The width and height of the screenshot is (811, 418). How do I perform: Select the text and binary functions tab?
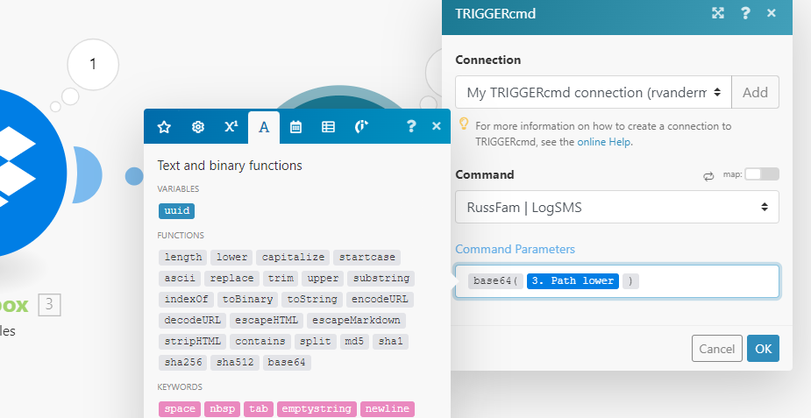pos(264,127)
